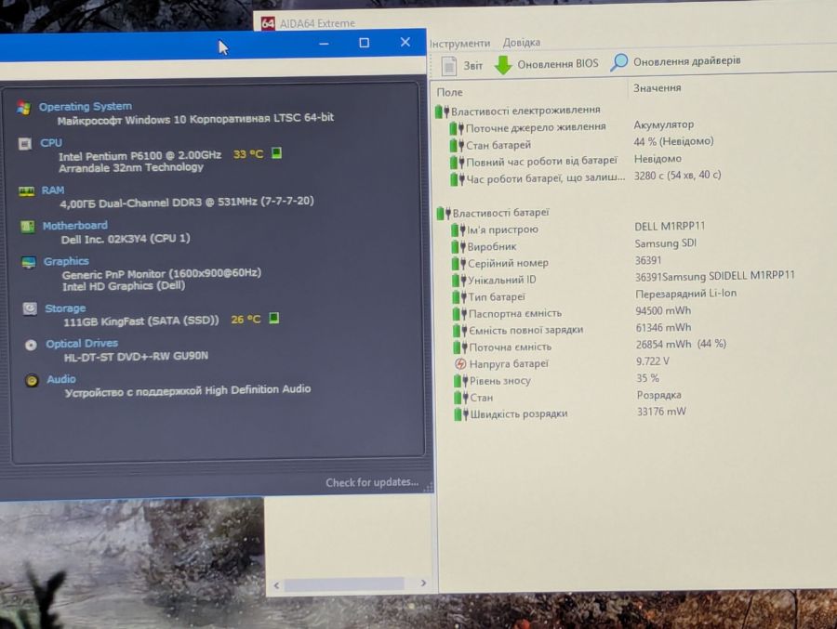The height and width of the screenshot is (629, 837).
Task: Click the CPU chip icon
Action: 25,143
